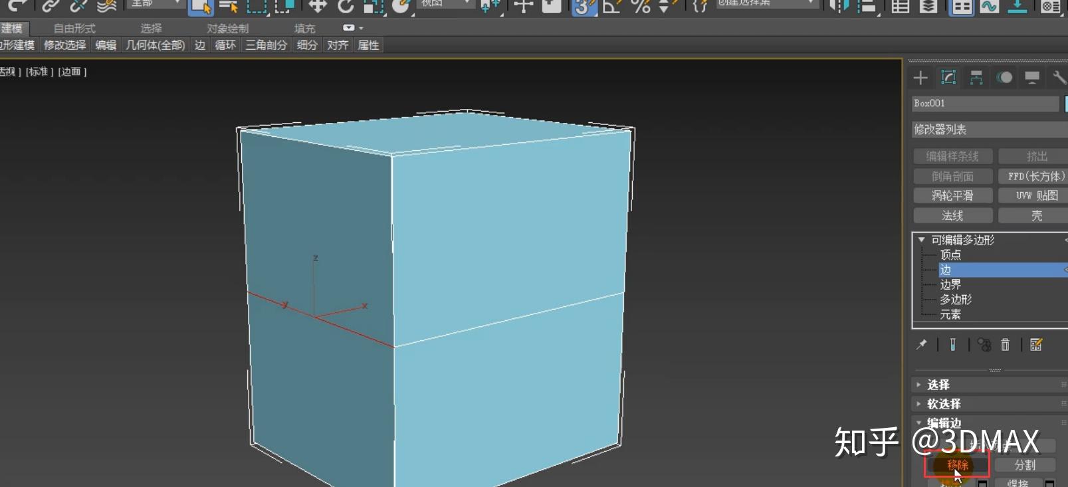This screenshot has width=1068, height=487.
Task: Open the Display command panel tab
Action: tap(1032, 78)
